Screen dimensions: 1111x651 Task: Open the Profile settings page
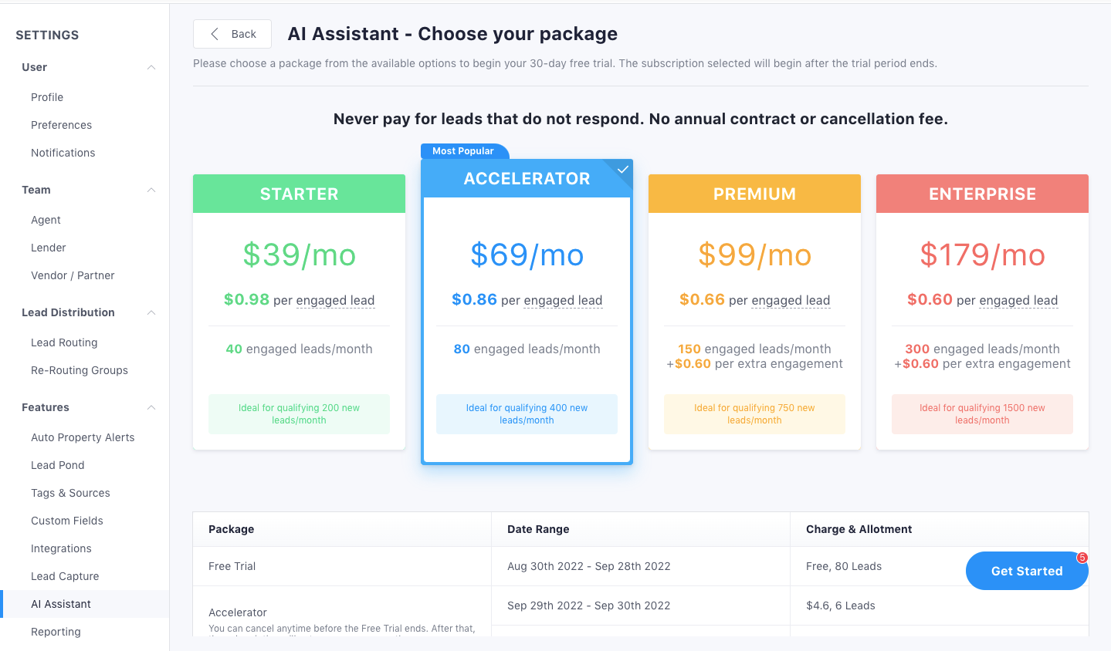(47, 97)
